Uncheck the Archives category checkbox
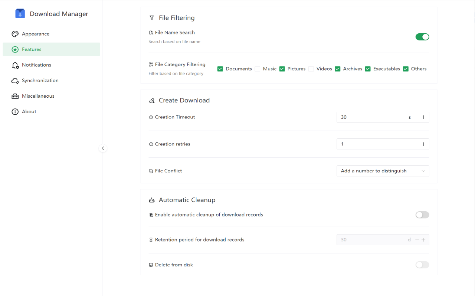The width and height of the screenshot is (475, 296). coord(338,69)
